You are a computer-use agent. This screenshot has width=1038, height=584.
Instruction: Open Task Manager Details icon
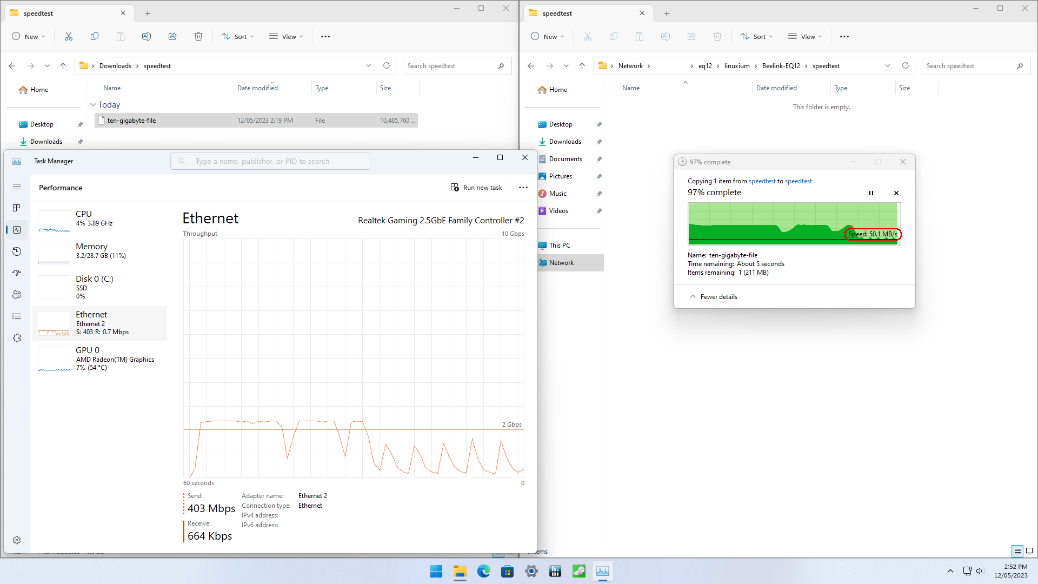pyautogui.click(x=17, y=316)
